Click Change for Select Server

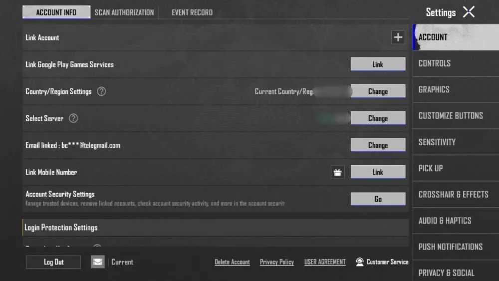[378, 118]
